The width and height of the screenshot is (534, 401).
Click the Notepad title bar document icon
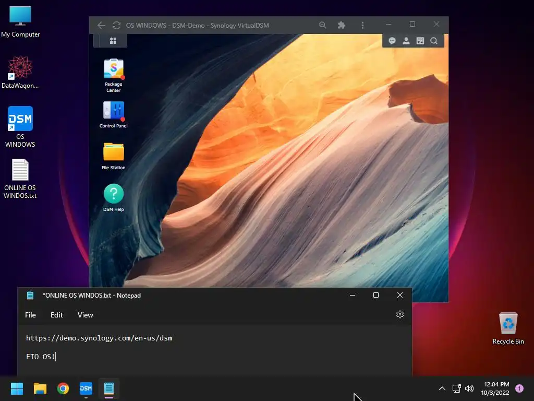(x=30, y=296)
